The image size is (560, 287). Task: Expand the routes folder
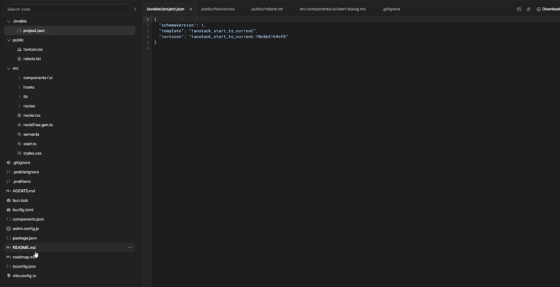[19, 106]
